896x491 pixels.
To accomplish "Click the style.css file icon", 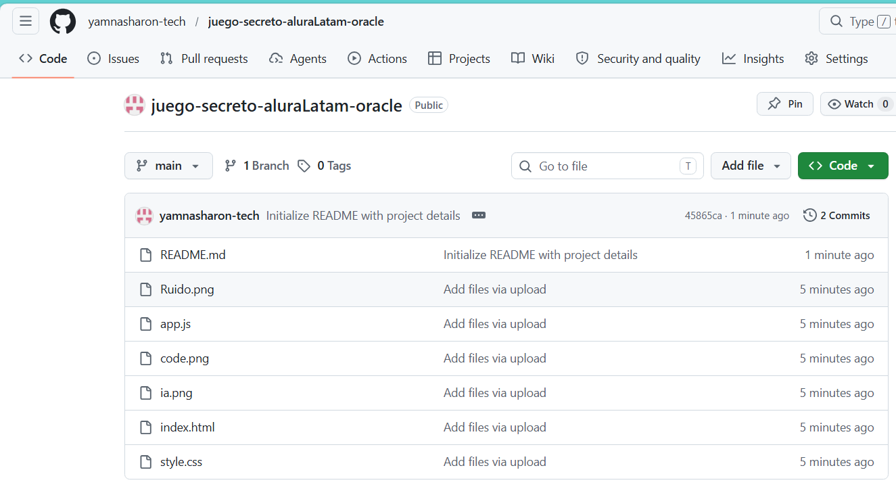I will coord(145,462).
